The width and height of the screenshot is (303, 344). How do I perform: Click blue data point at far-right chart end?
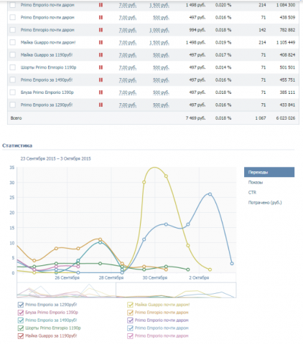pyautogui.click(x=232, y=264)
